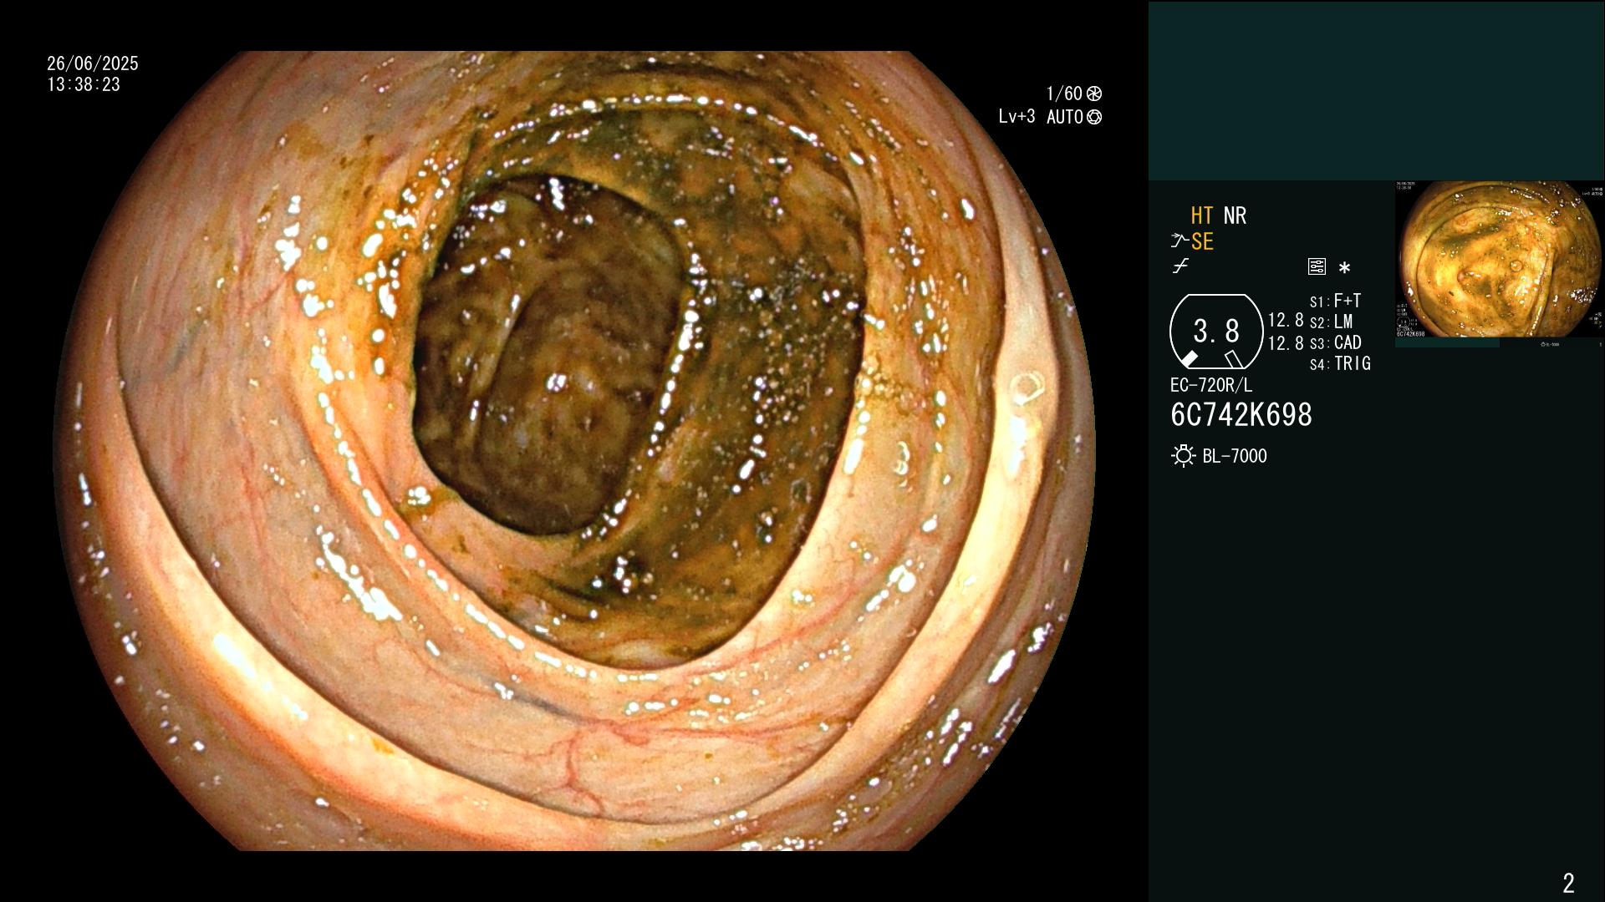The image size is (1605, 902).
Task: Click the BL-7000 light source label
Action: (1235, 456)
